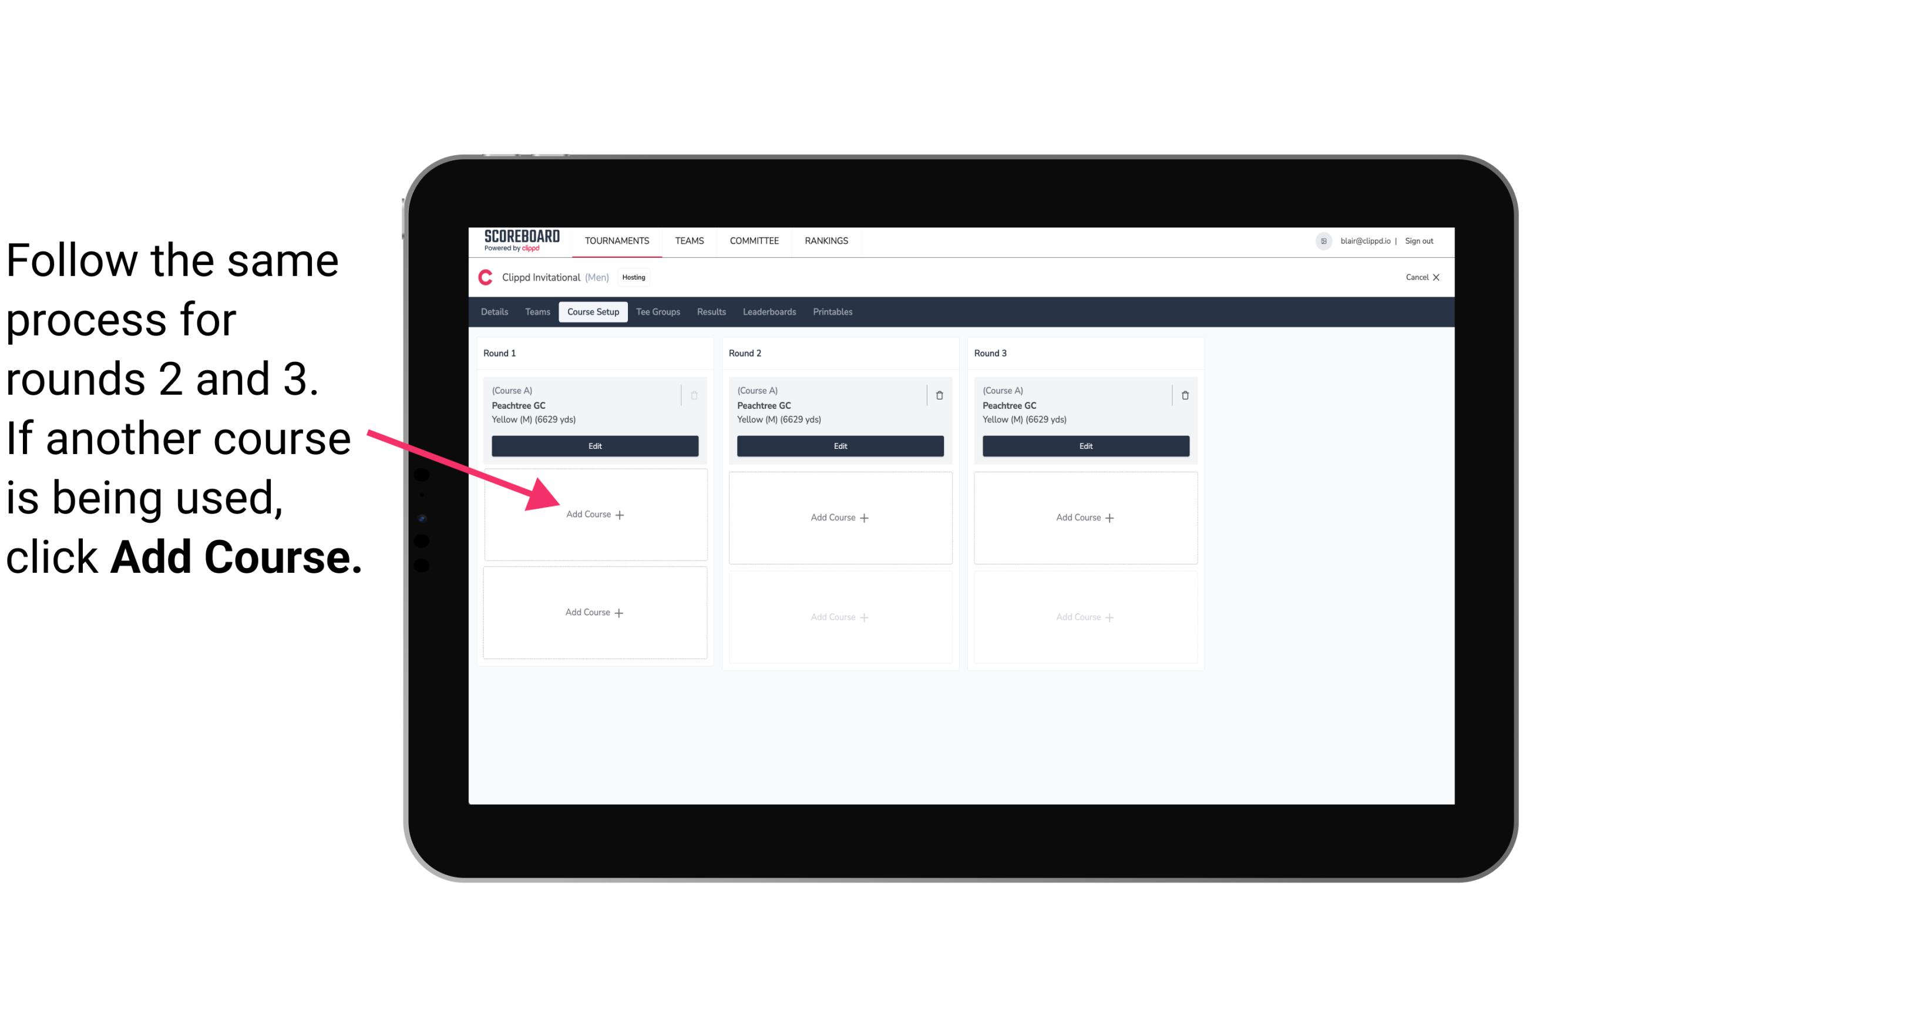Image resolution: width=1916 pixels, height=1031 pixels.
Task: Click Edit button for Round 2 course
Action: click(839, 446)
